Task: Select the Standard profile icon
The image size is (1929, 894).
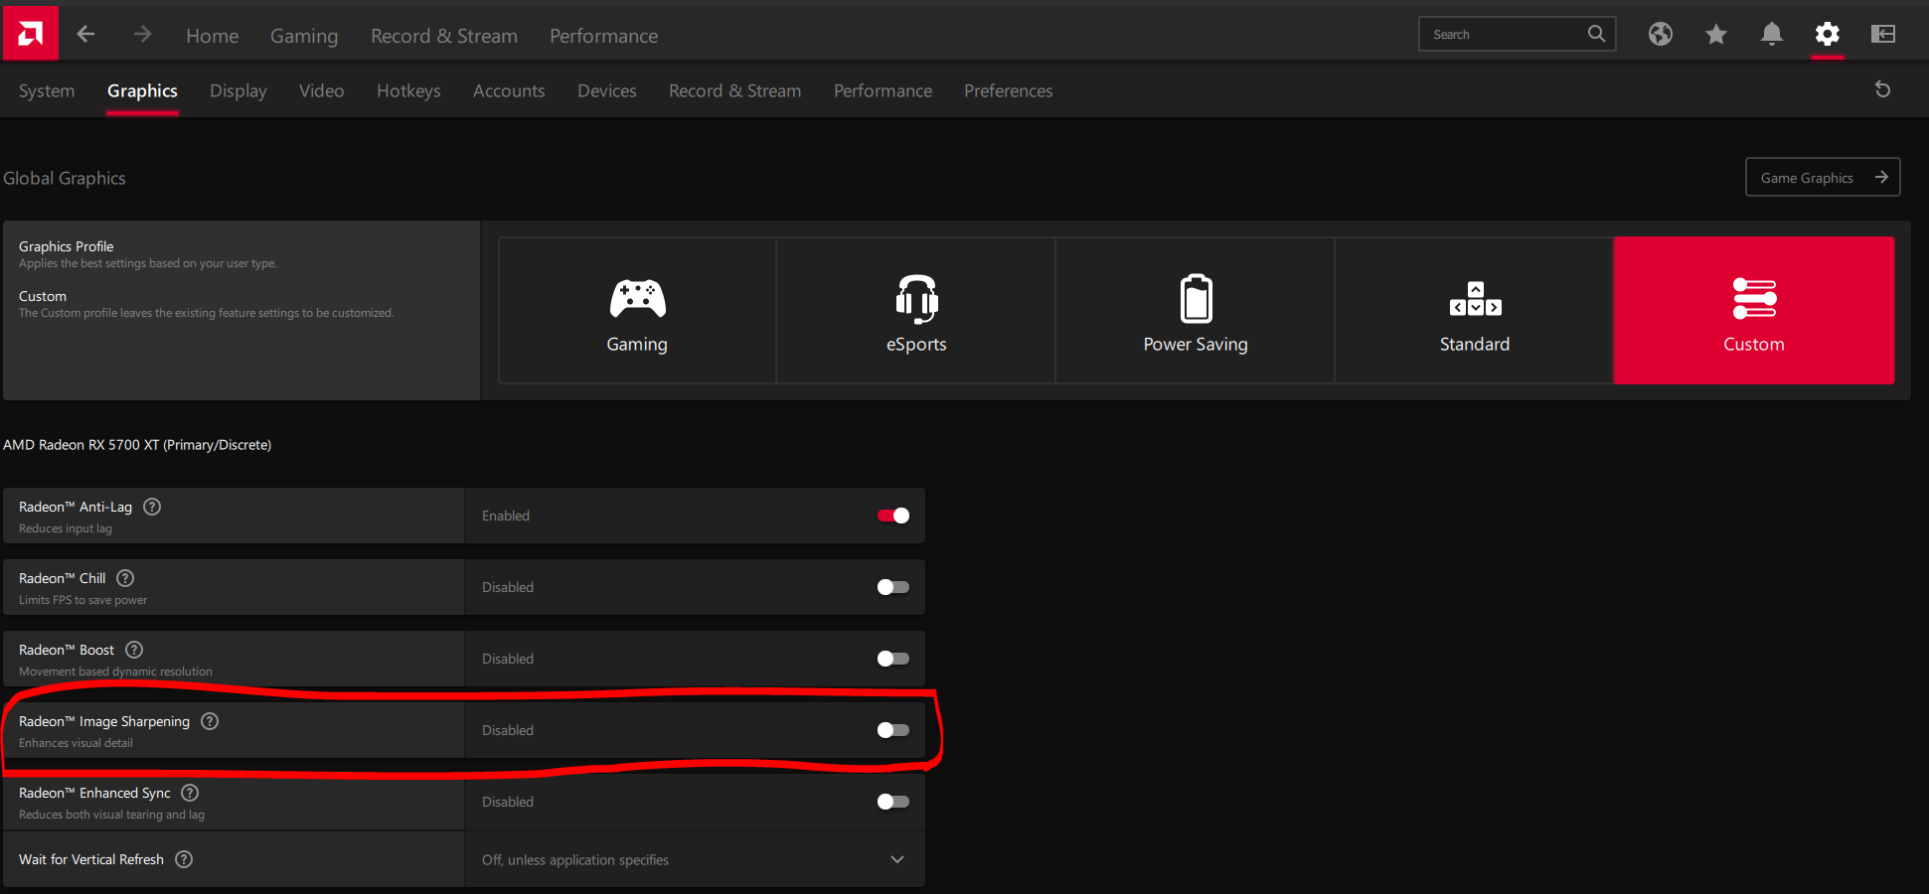Action: (x=1476, y=299)
